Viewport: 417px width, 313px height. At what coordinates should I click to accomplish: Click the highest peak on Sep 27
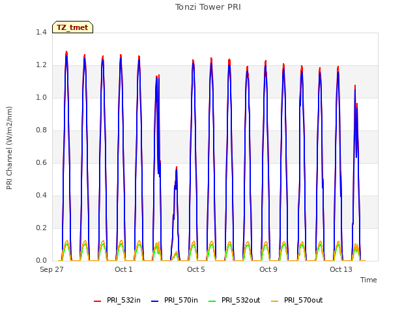(x=66, y=52)
